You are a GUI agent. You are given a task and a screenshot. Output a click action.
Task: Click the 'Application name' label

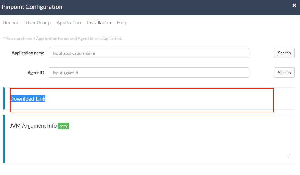[x=28, y=53]
